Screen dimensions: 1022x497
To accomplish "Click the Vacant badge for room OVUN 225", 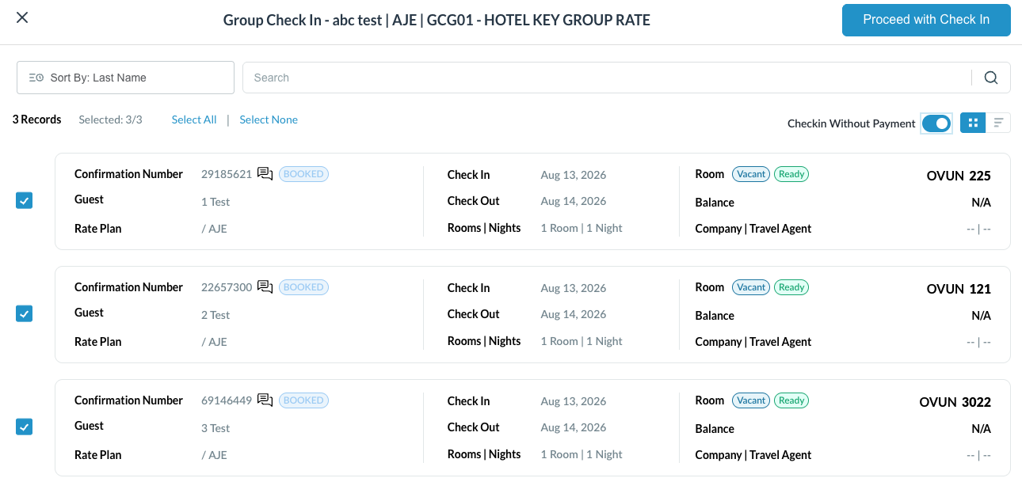I will tap(751, 174).
